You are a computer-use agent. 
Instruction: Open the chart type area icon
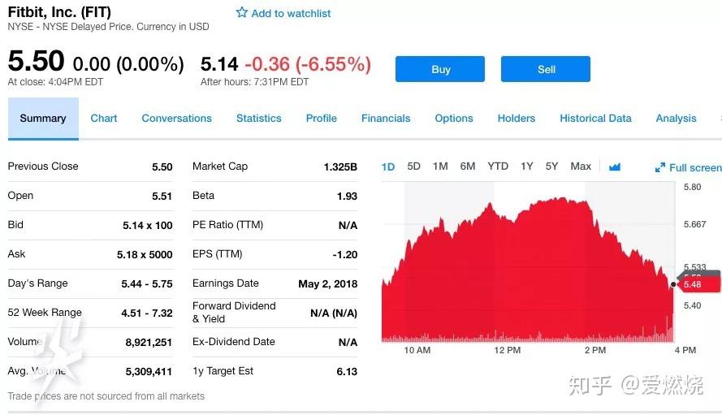pos(614,166)
